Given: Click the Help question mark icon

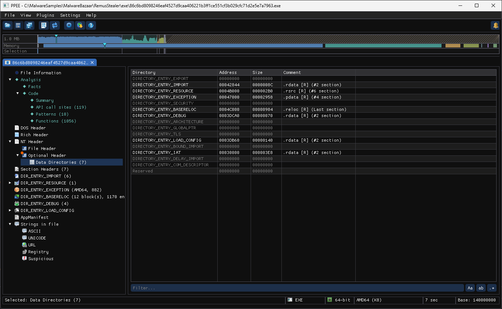Looking at the screenshot, I should tap(91, 25).
